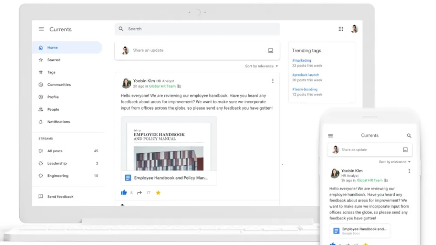
Task: Open Employee Handbook and Policy Man... attachment title
Action: pos(171,178)
